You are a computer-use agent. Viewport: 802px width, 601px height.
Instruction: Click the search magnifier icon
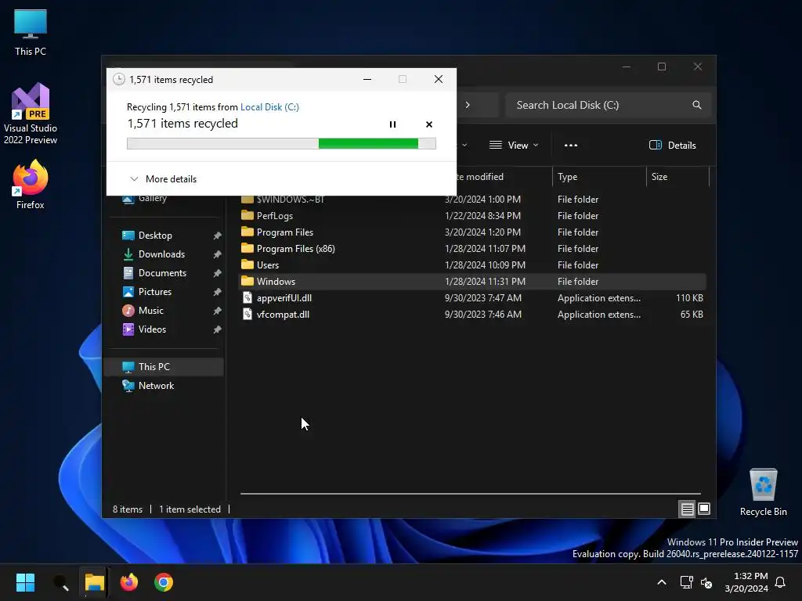point(696,105)
